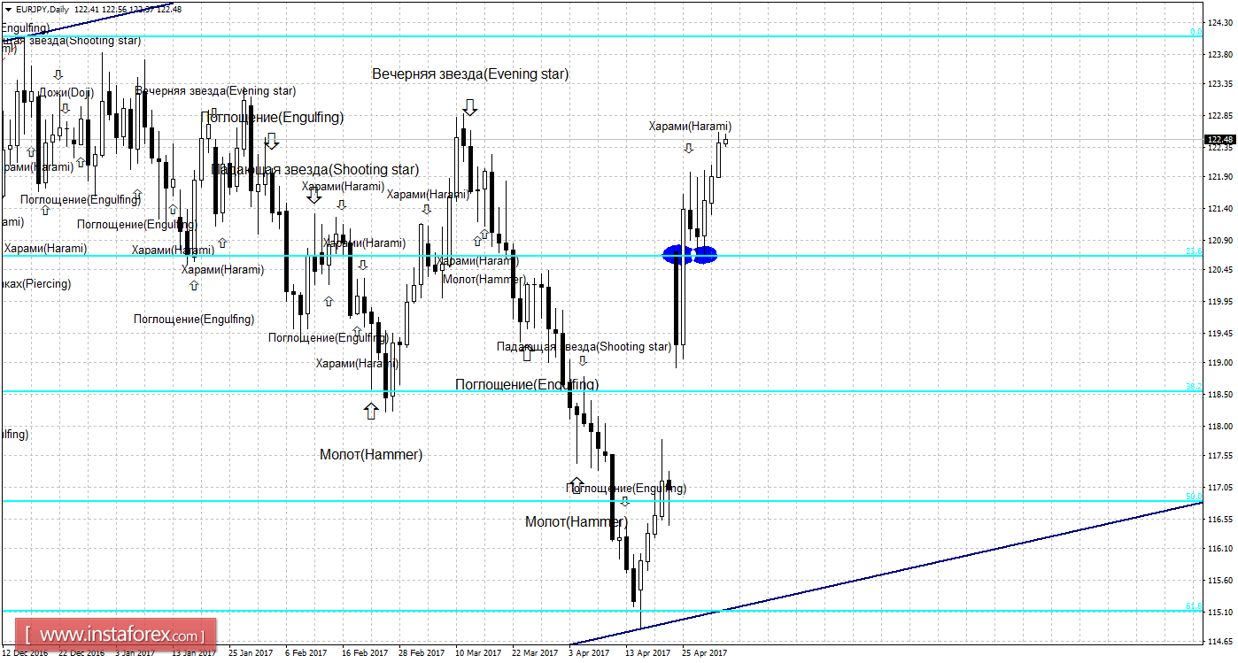Screen dimensions: 1238x663
Task: Select price scale value 116.55
Action: click(x=1221, y=519)
